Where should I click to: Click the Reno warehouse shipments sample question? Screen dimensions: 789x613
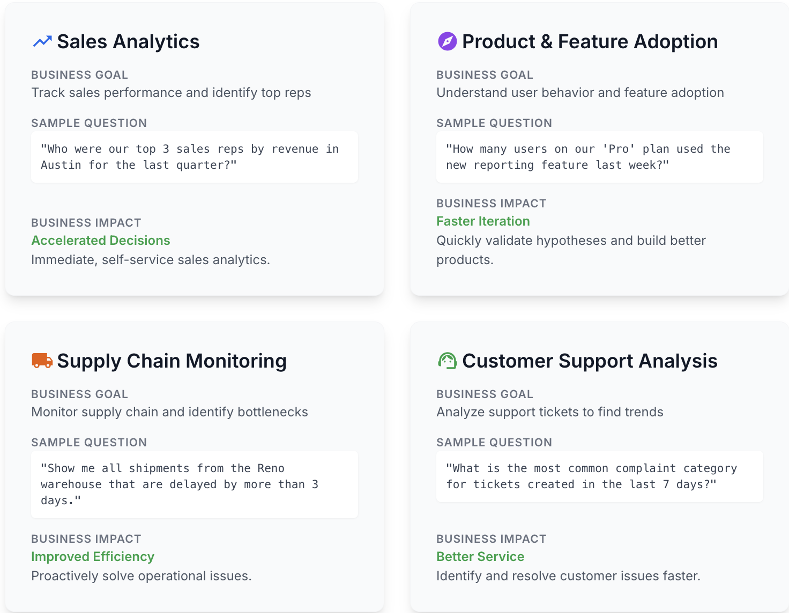point(194,484)
